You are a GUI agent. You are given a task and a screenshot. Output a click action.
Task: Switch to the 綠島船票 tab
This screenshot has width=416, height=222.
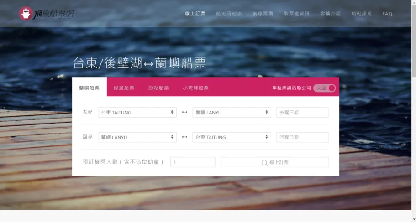pyautogui.click(x=124, y=88)
